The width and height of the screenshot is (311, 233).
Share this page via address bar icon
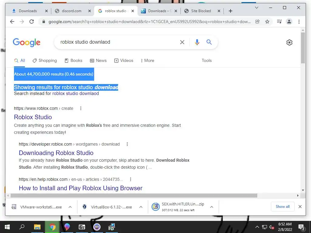(258, 22)
